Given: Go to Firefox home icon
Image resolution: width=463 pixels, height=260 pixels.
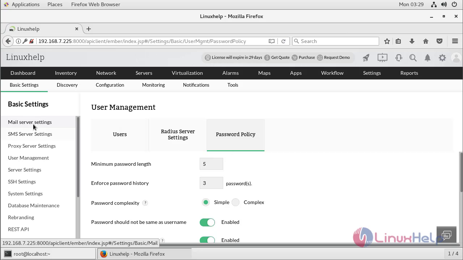Looking at the screenshot, I should (426, 41).
